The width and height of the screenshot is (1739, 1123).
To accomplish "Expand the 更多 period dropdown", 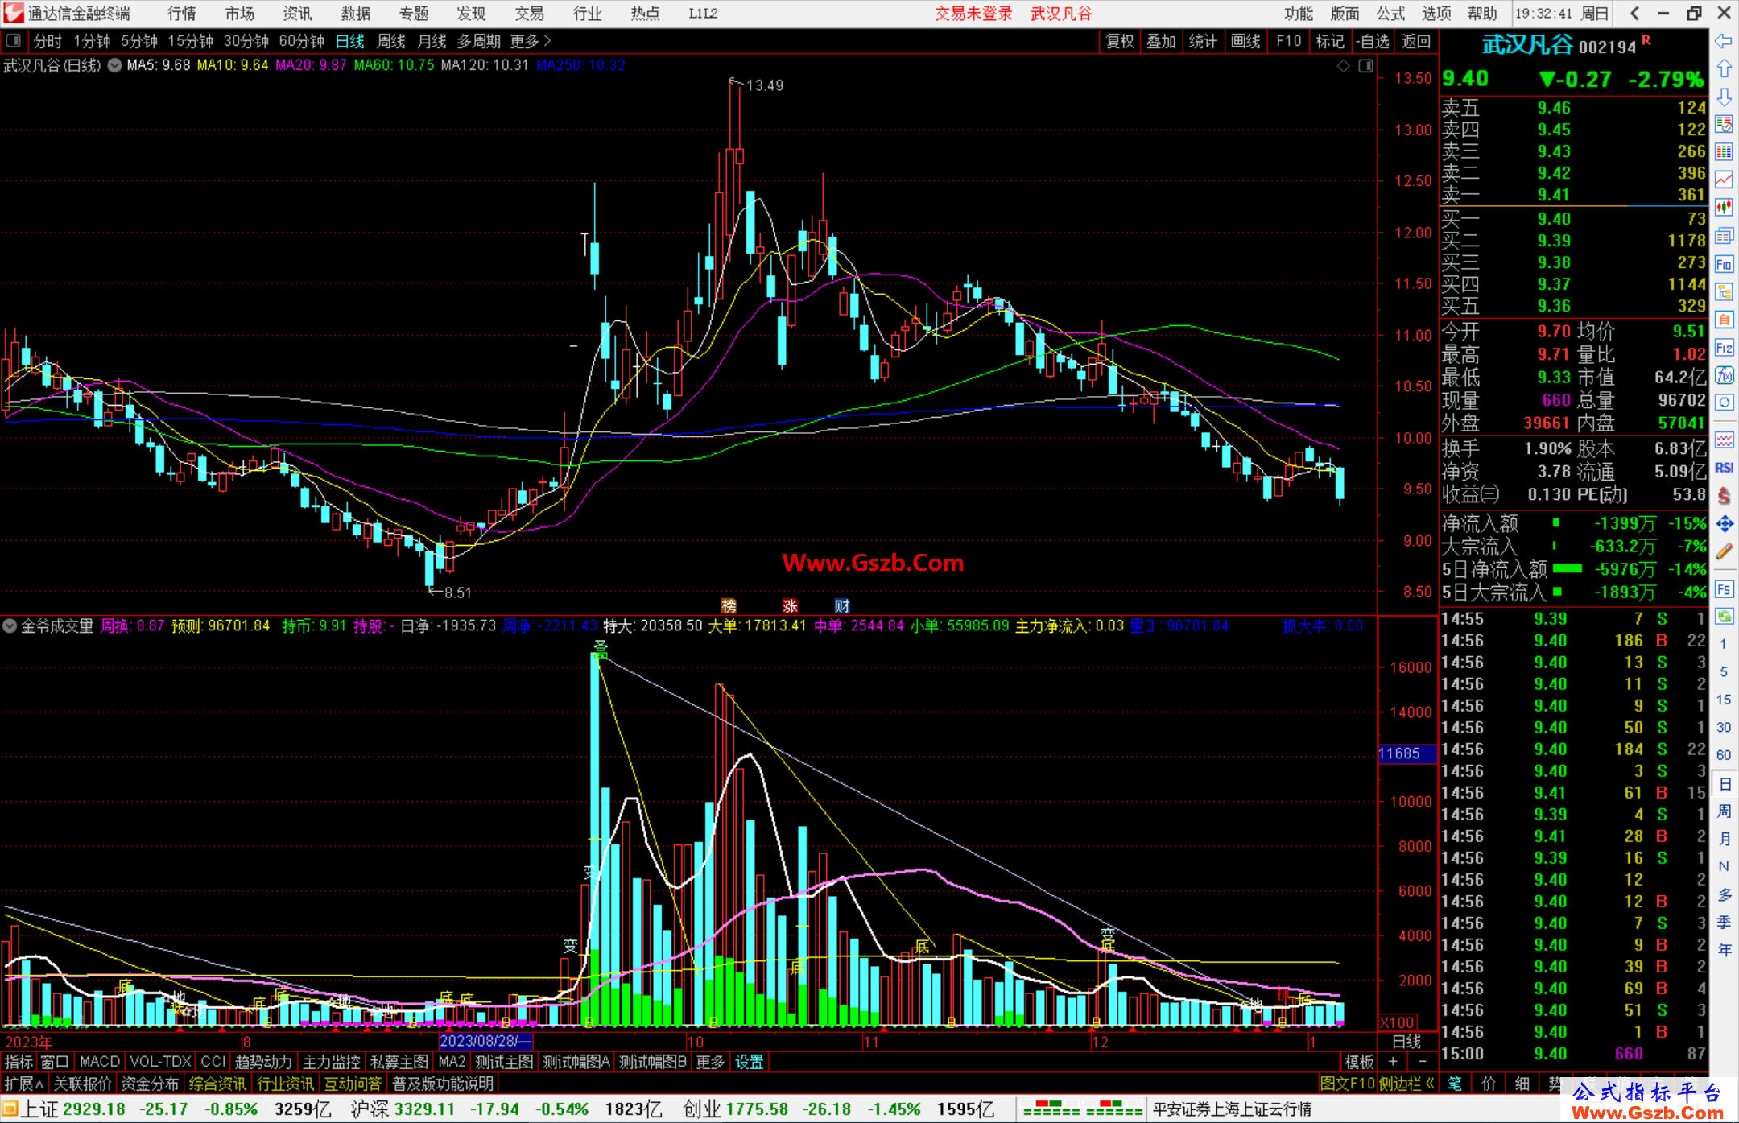I will 531,41.
